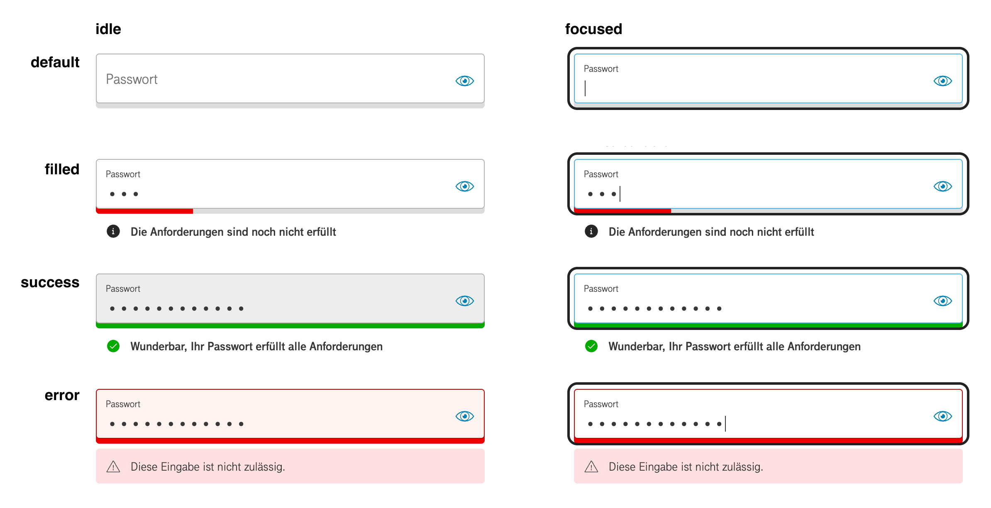Screen dimensions: 991x508
Task: Toggle password visibility in idle default field
Action: tap(464, 81)
